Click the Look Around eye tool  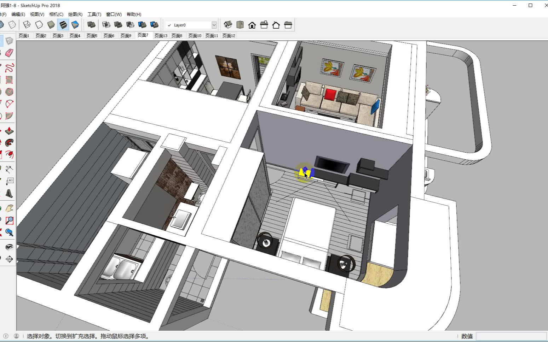[9, 247]
